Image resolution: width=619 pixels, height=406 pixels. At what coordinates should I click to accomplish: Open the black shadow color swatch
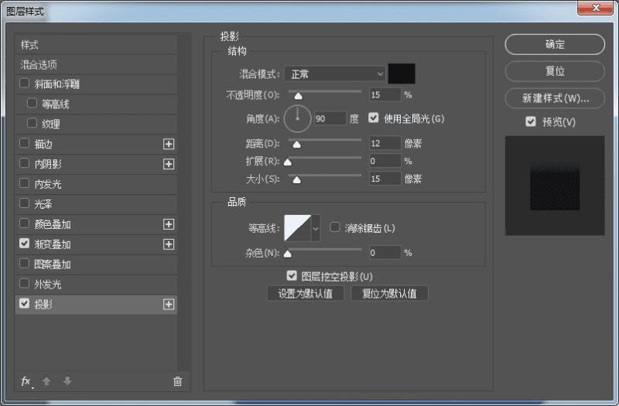[x=402, y=73]
